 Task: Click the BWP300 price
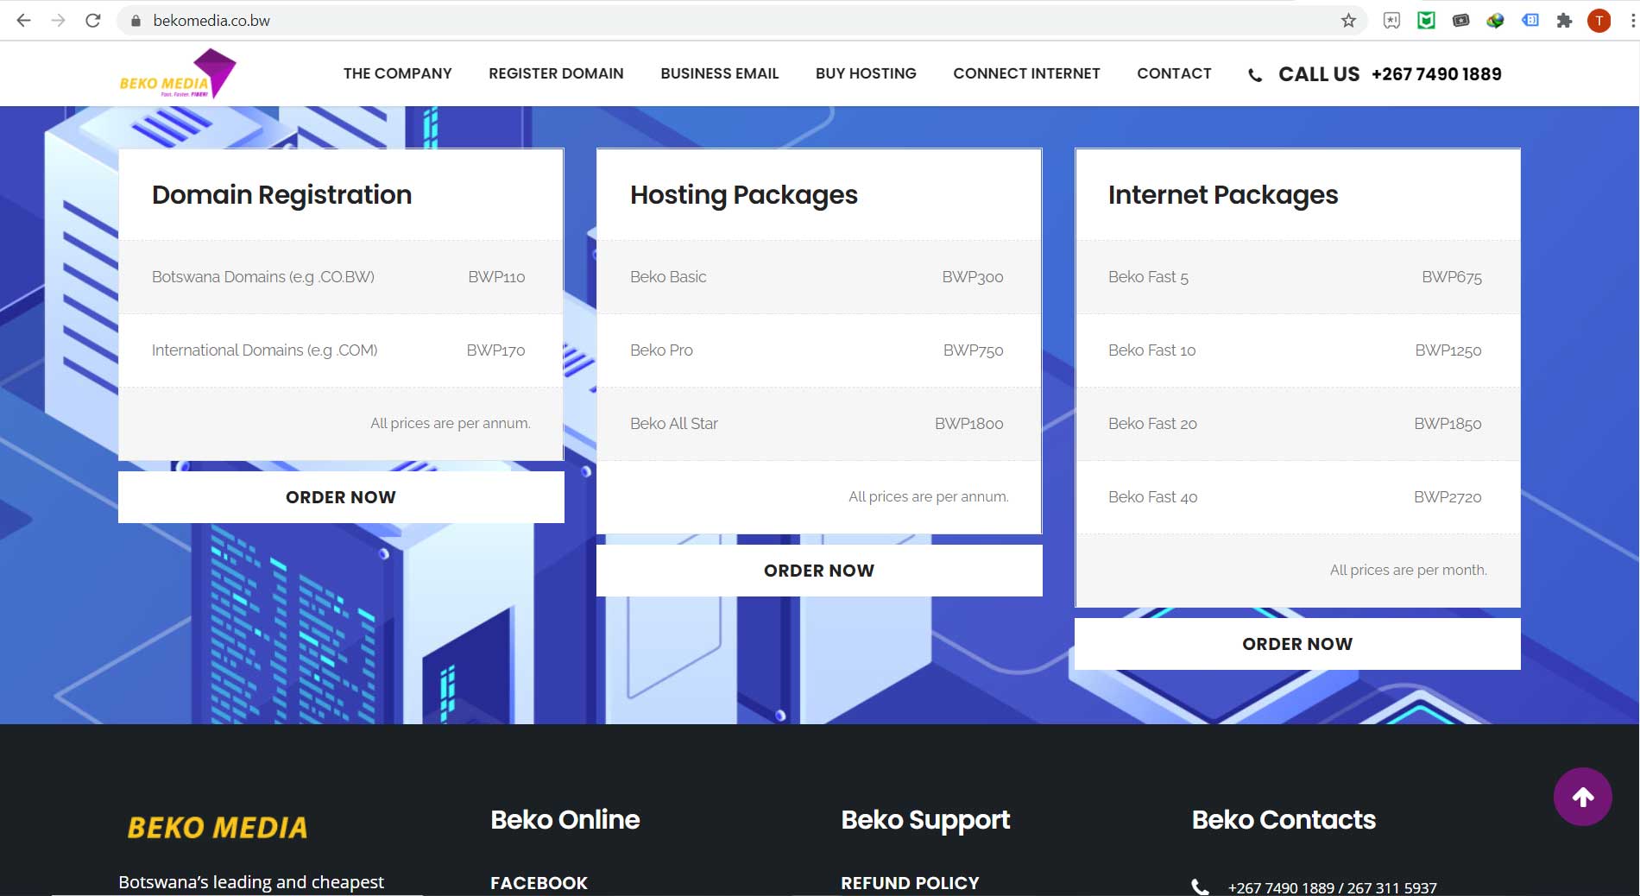[x=973, y=277]
